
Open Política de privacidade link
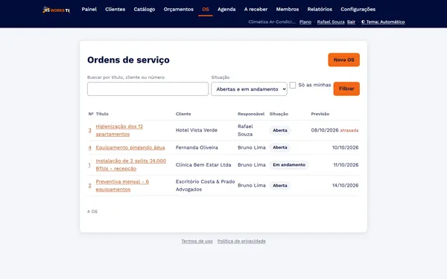[x=241, y=241]
